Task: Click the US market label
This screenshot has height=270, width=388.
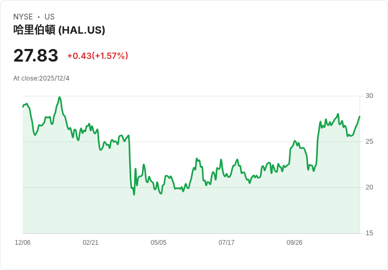Action: (50, 17)
